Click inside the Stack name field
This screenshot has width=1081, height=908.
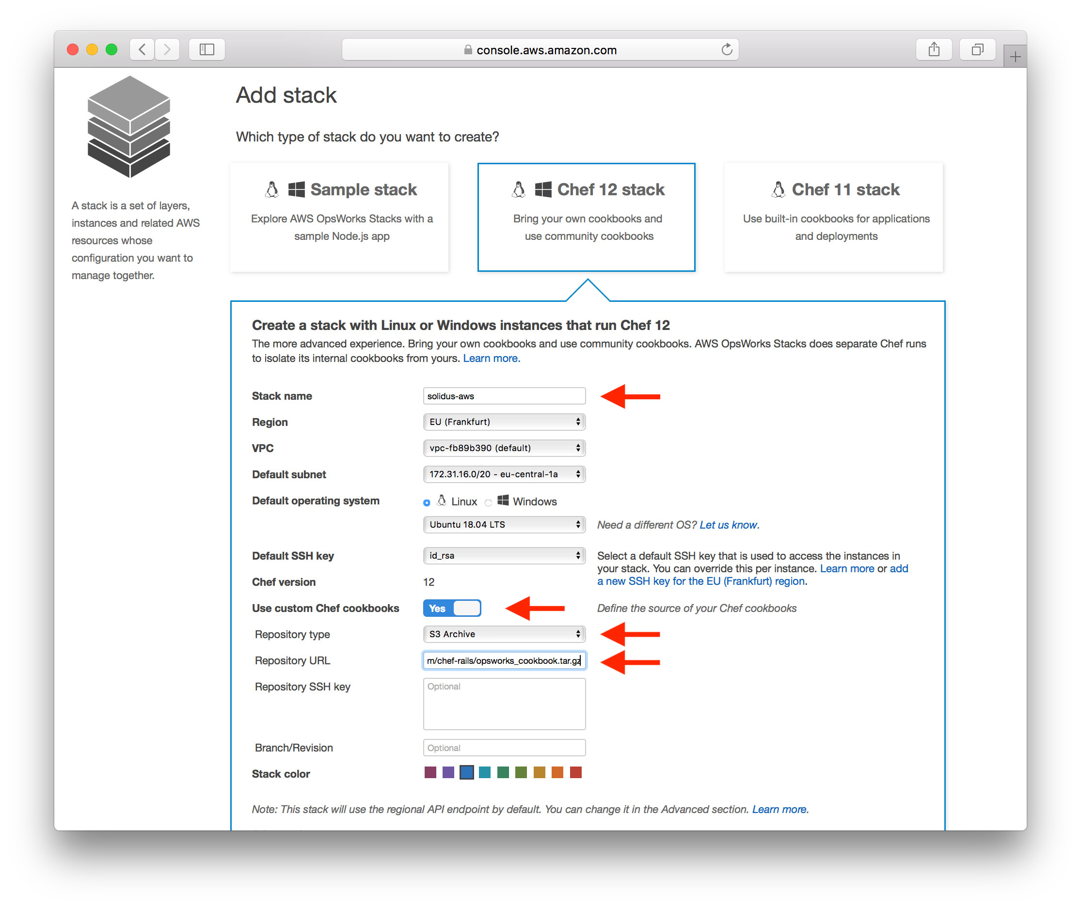(504, 396)
